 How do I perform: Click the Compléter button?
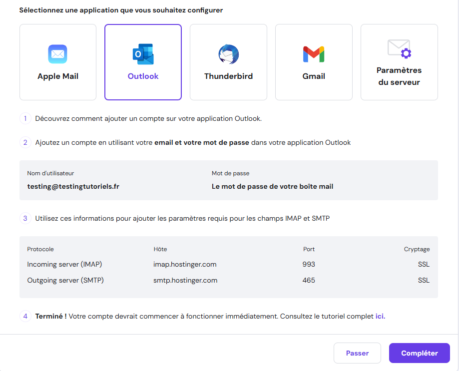(419, 353)
